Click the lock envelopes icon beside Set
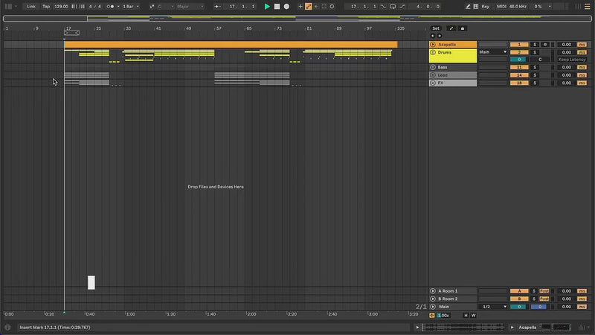This screenshot has width=595, height=335. point(463,28)
